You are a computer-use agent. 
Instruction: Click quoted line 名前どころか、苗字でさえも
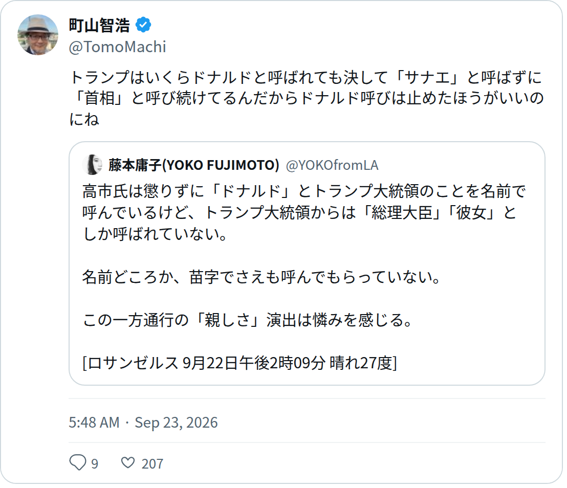coord(261,277)
